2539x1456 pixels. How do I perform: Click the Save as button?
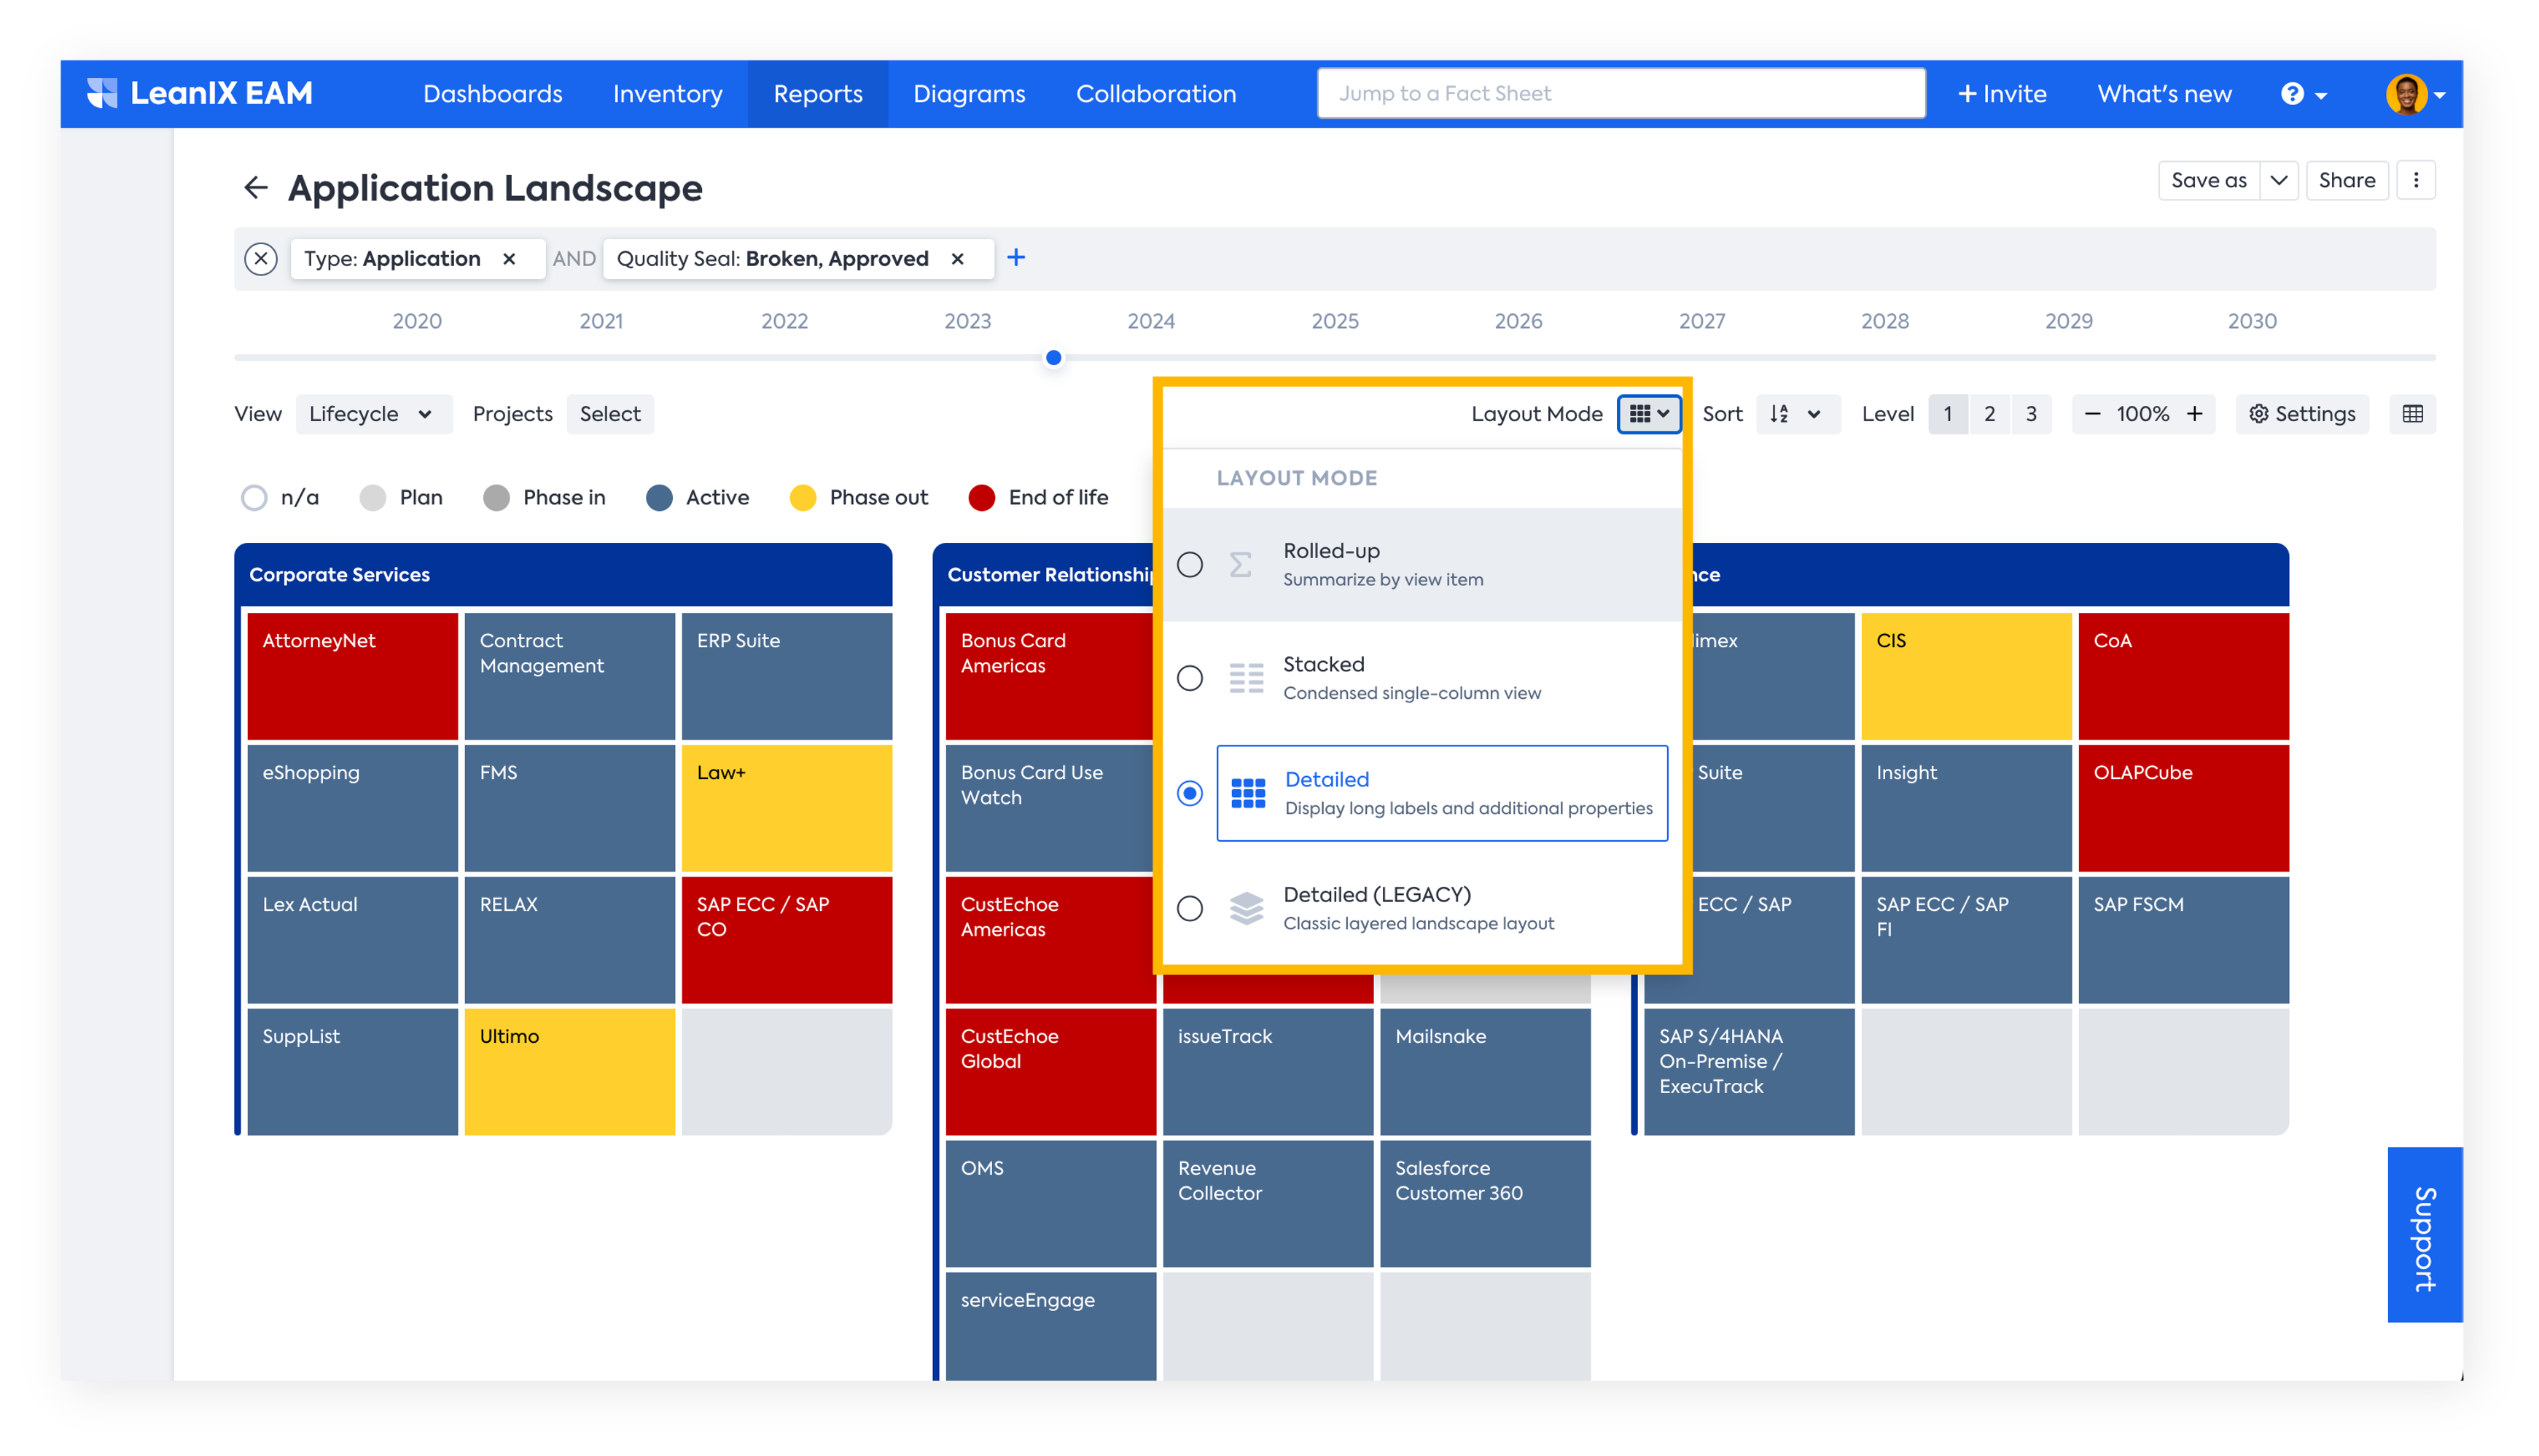(x=2207, y=180)
